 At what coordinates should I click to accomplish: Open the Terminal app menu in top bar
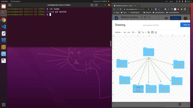16,1
